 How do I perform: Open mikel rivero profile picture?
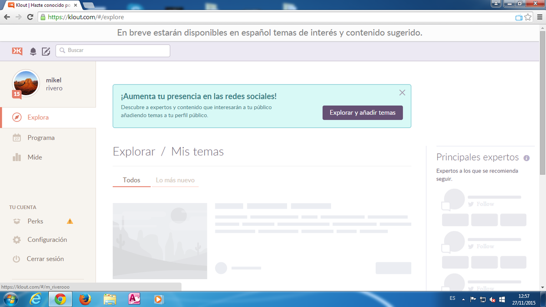tap(25, 84)
